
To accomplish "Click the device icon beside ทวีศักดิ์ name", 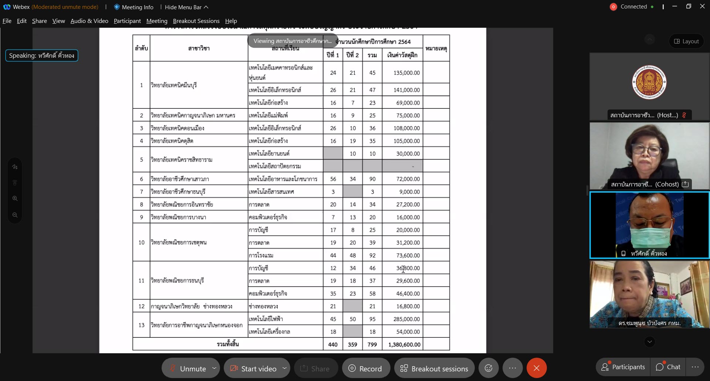I will 623,253.
